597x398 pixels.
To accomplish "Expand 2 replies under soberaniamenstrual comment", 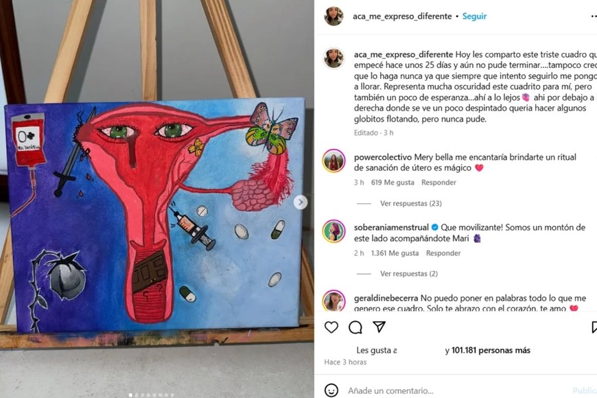I will click(409, 274).
